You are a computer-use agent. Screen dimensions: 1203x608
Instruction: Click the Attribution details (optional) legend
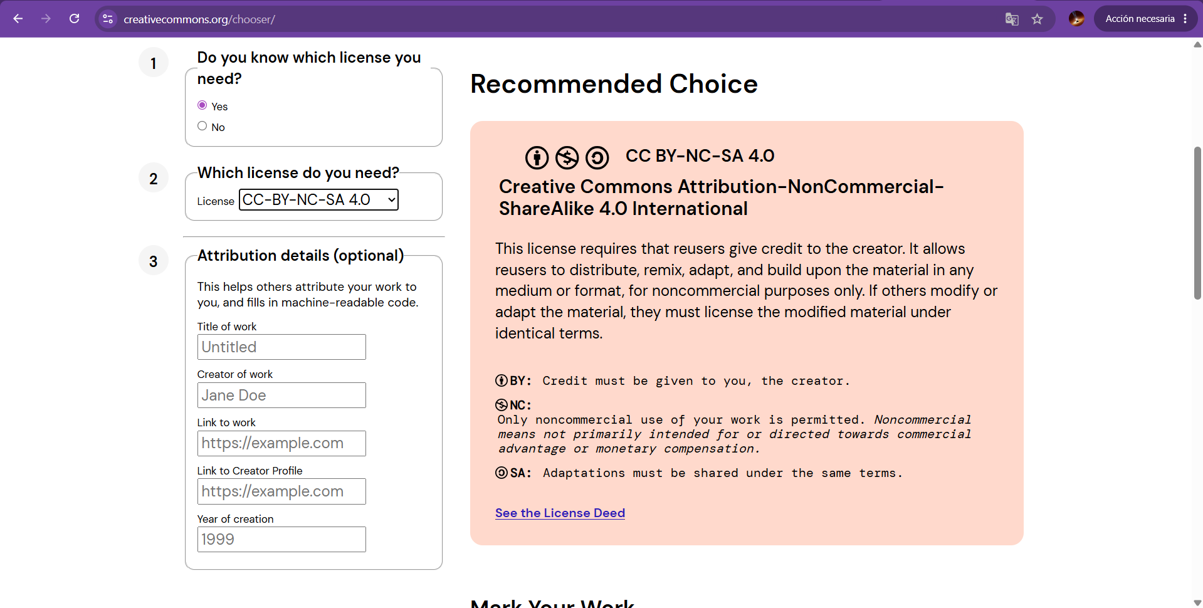coord(300,255)
